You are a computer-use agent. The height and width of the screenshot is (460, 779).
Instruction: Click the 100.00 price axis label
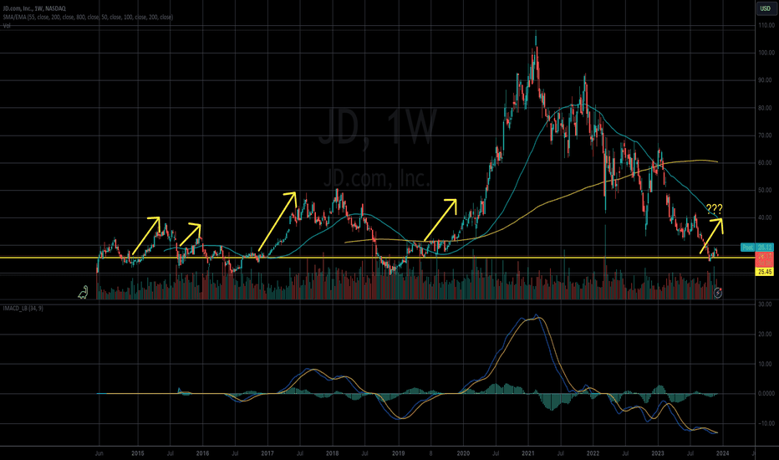pos(766,53)
